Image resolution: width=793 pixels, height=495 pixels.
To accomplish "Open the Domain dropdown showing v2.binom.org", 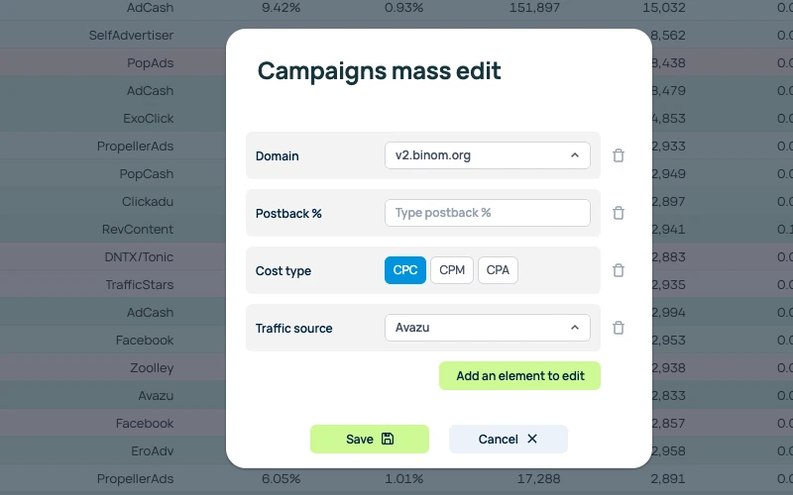I will [487, 155].
